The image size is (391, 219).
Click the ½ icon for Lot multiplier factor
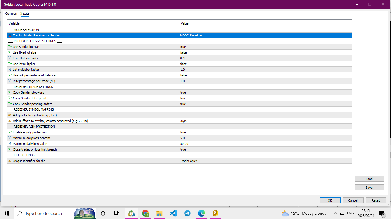(x=10, y=70)
